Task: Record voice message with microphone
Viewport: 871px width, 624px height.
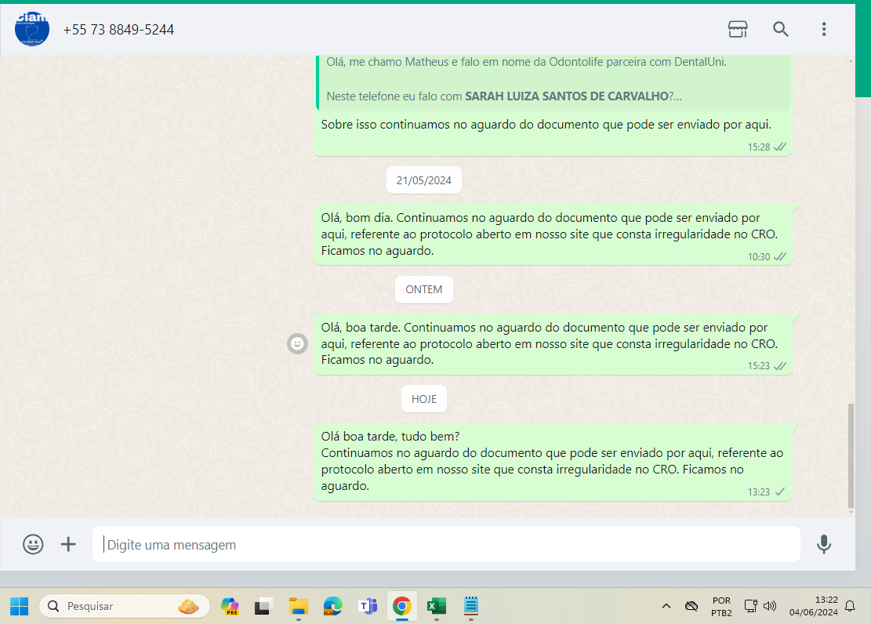Action: coord(823,544)
